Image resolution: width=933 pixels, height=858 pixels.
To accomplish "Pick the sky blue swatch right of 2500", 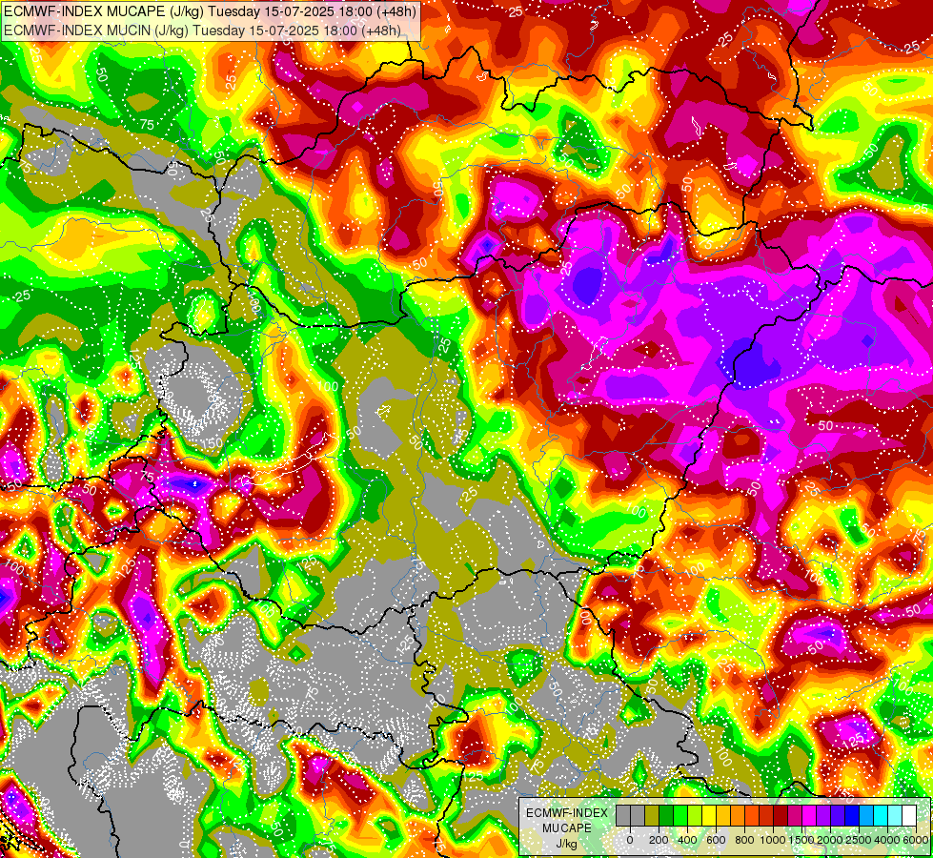I will pos(867,815).
